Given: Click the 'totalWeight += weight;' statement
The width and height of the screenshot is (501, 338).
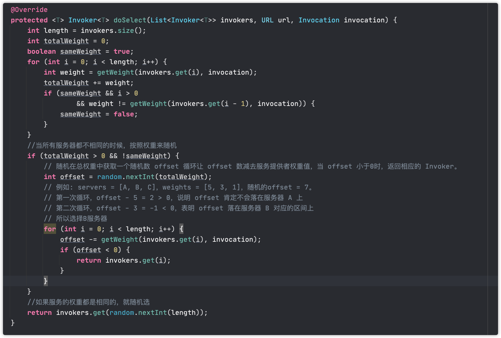Looking at the screenshot, I should pos(89,83).
